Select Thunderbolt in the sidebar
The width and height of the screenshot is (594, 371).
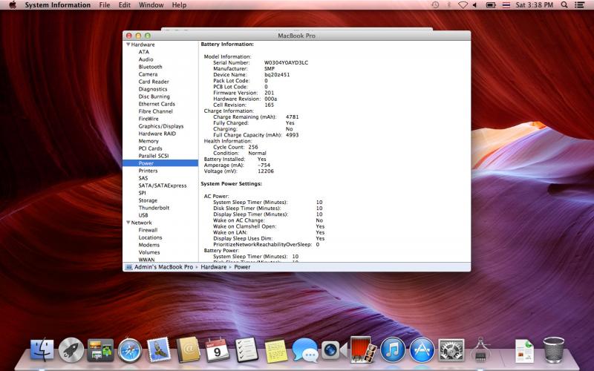[x=154, y=208]
